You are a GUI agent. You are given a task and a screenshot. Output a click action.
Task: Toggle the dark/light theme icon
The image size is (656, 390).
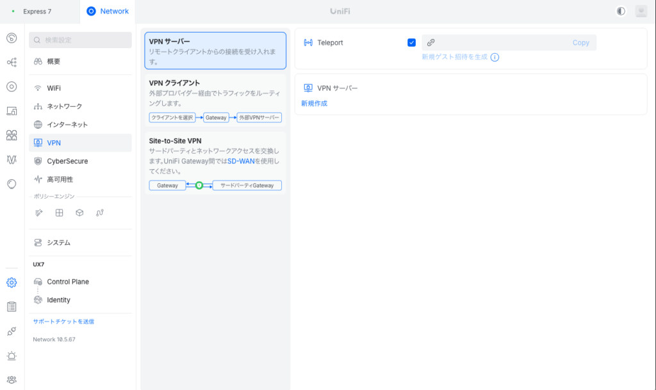pos(621,12)
